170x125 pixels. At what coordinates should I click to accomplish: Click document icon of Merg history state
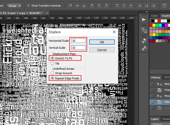click(x=160, y=102)
